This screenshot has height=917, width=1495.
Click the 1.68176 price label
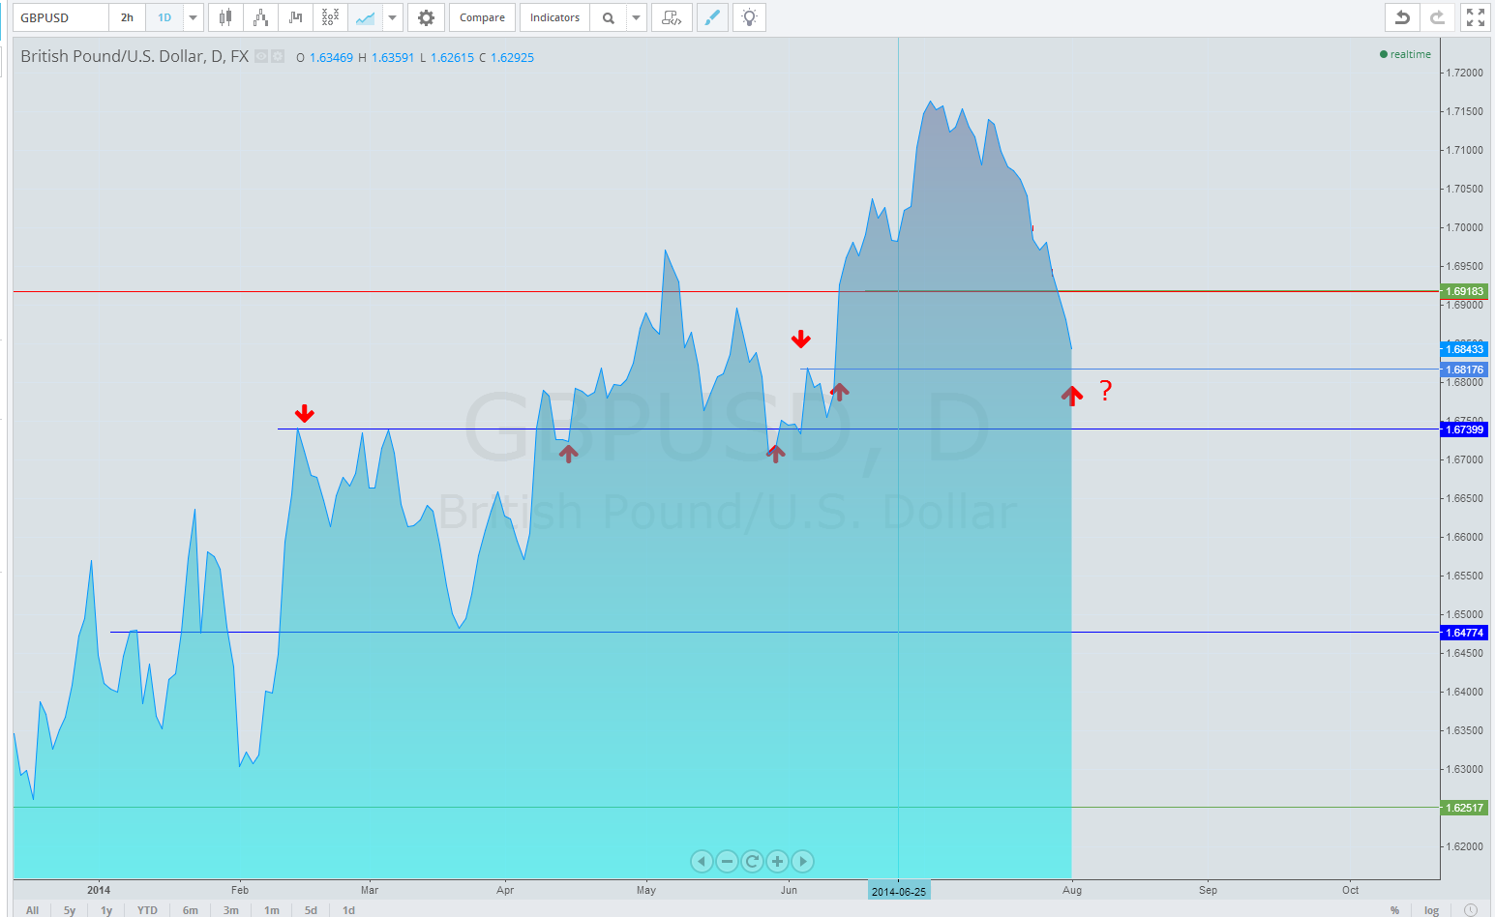point(1464,370)
